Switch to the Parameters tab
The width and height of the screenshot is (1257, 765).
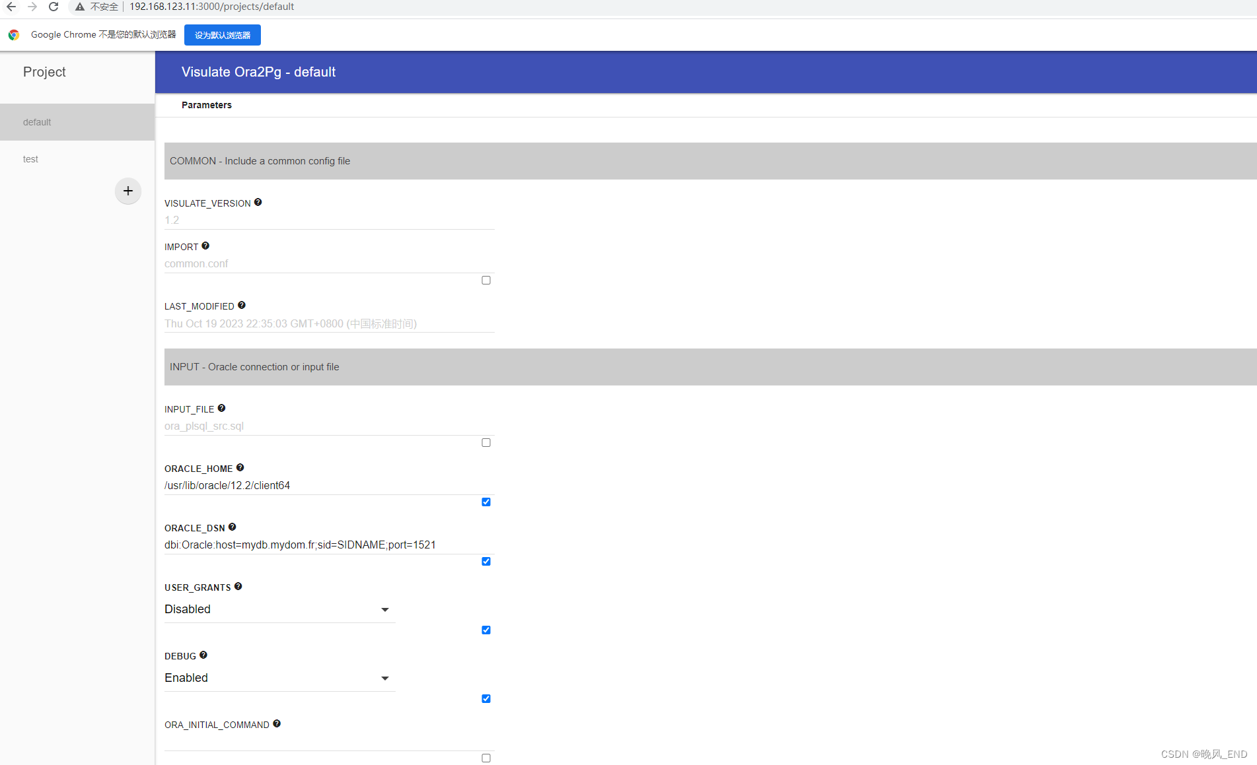207,104
